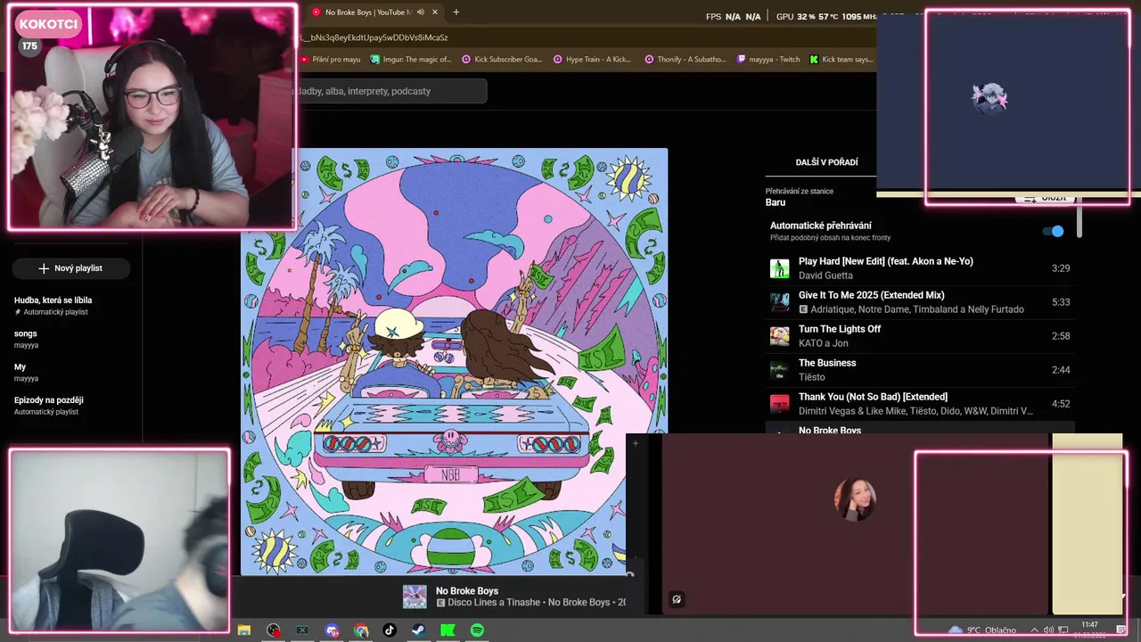Click 'No Broke Boys' title in player bar
The image size is (1141, 642).
click(467, 591)
